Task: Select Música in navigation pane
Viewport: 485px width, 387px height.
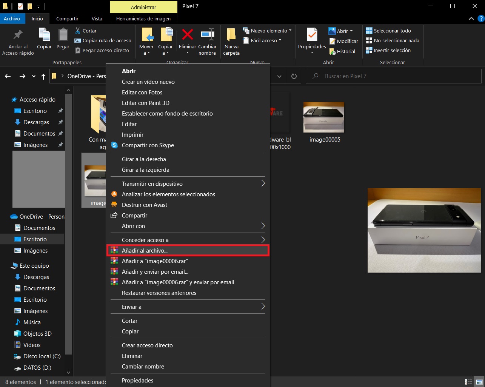Action: (x=27, y=322)
